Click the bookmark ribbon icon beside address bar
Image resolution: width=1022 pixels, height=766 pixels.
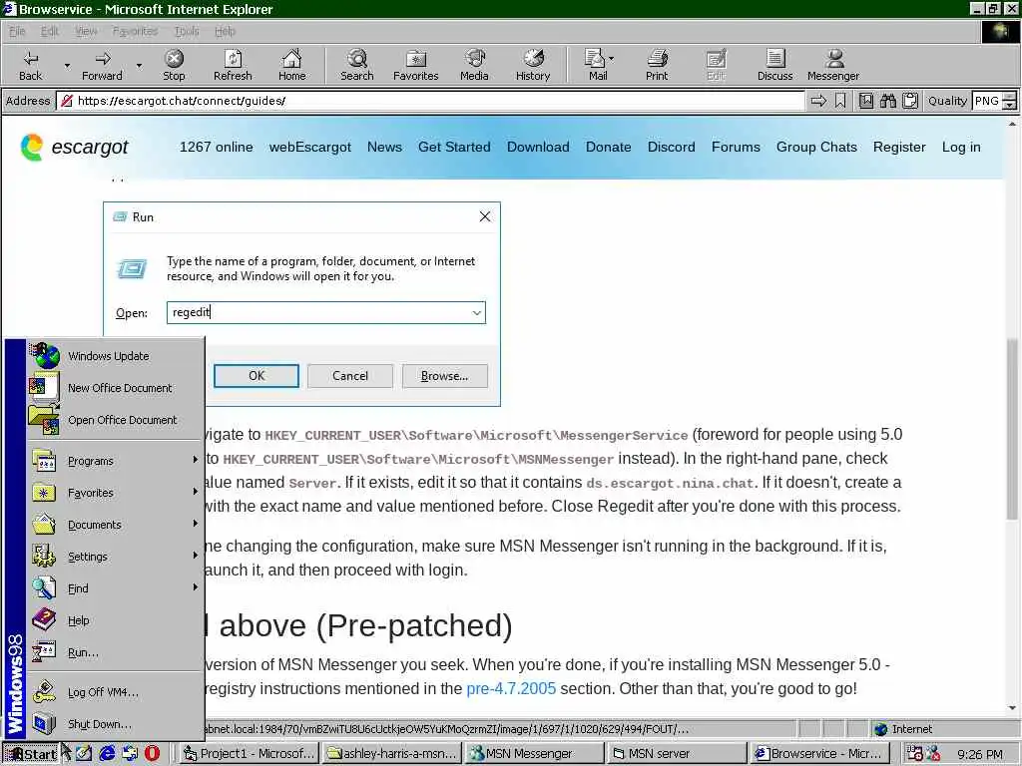click(840, 101)
